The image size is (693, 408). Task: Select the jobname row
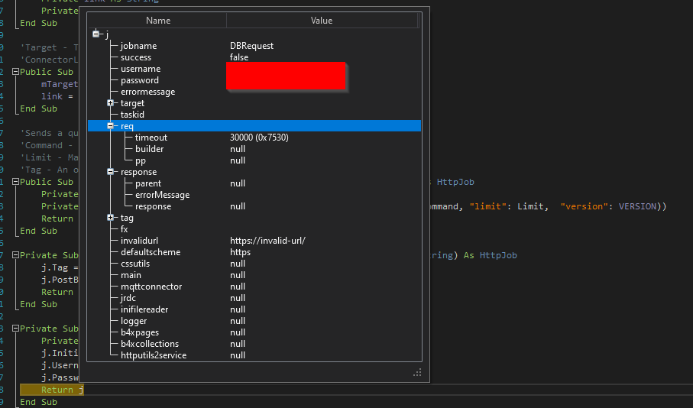coord(138,46)
